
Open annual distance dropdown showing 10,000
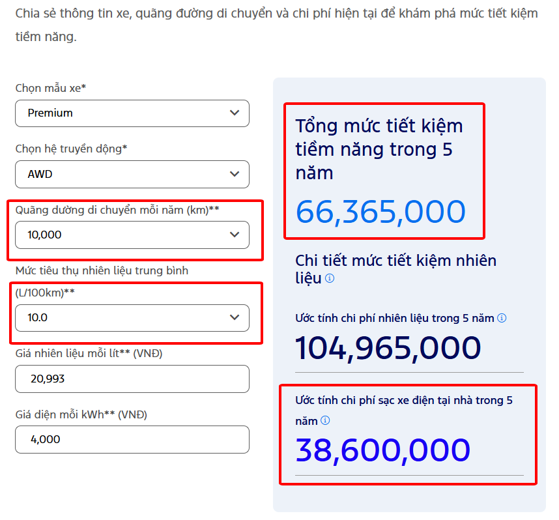132,235
